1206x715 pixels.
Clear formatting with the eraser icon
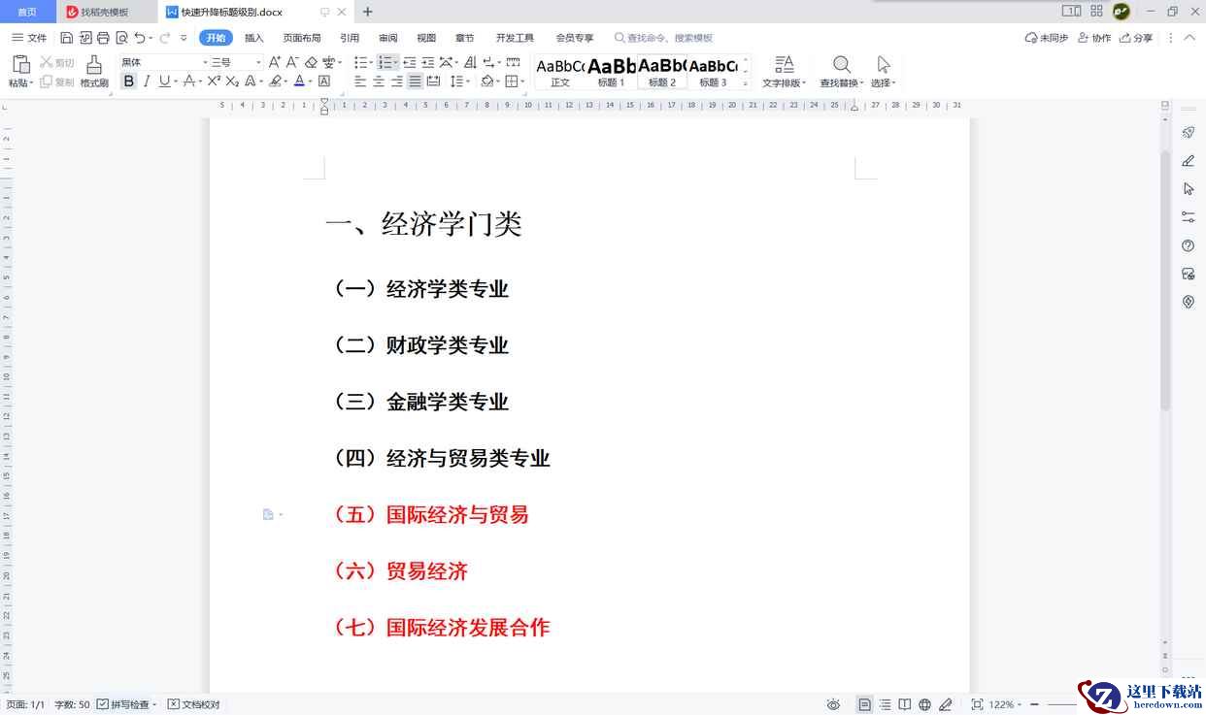tap(311, 62)
